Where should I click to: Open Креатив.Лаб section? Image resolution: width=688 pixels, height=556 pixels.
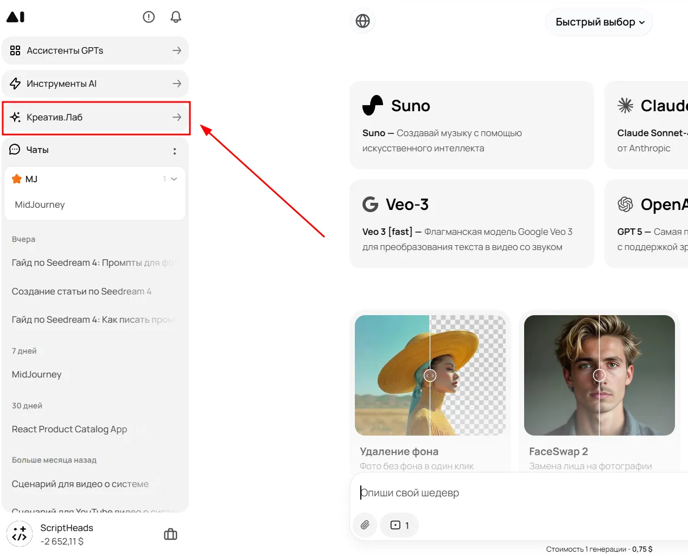(x=95, y=117)
